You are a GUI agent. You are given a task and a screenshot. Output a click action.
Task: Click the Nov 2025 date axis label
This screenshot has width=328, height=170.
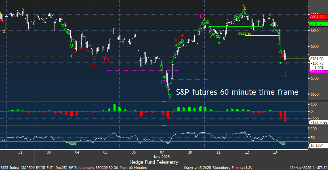pos(162,156)
